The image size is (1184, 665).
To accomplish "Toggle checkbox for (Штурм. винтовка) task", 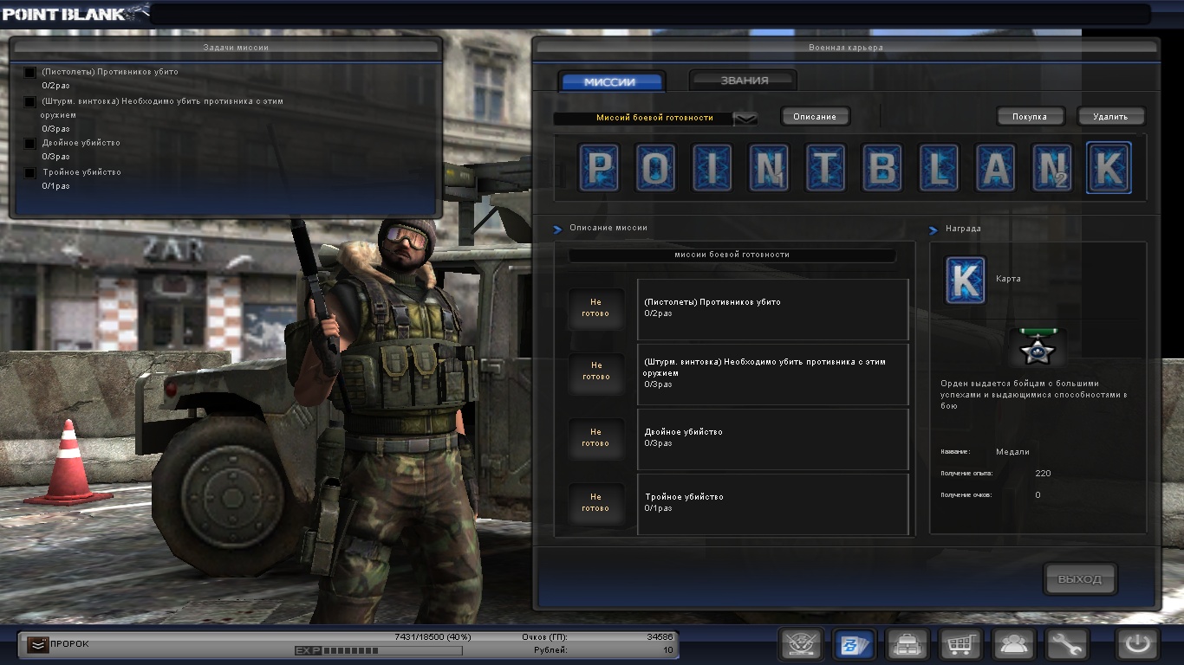I will coord(30,102).
